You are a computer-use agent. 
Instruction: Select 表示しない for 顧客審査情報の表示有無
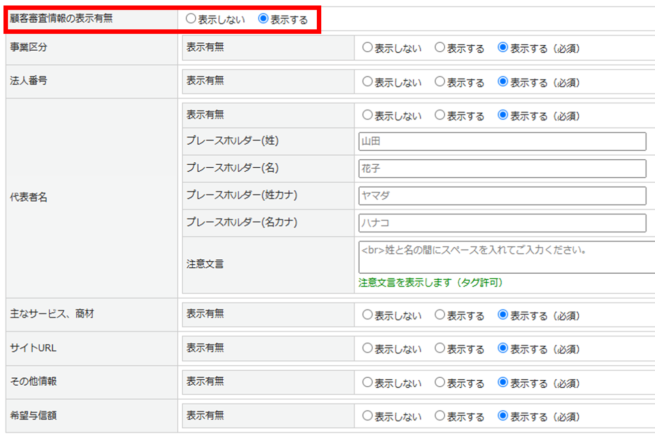click(x=191, y=19)
